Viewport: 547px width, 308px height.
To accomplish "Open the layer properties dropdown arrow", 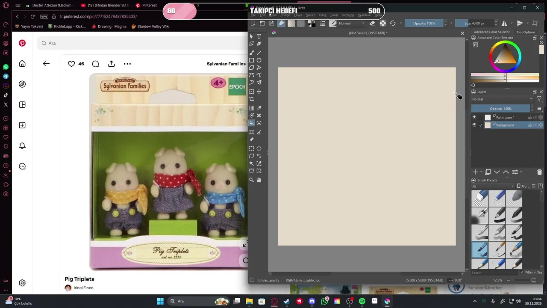I will (521, 172).
